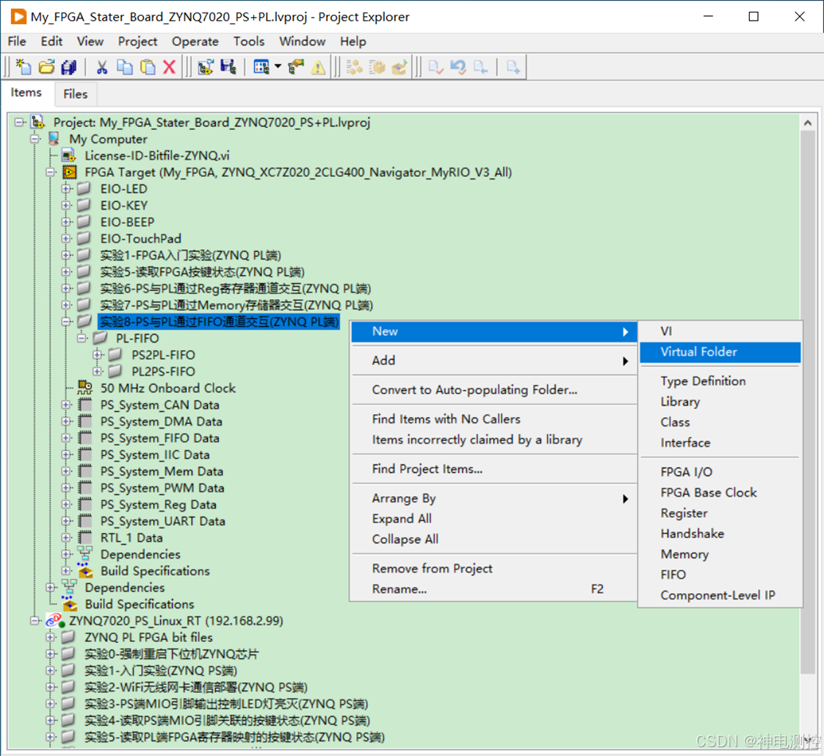Click the Paste clipboard icon
The height and width of the screenshot is (756, 824).
pyautogui.click(x=148, y=67)
